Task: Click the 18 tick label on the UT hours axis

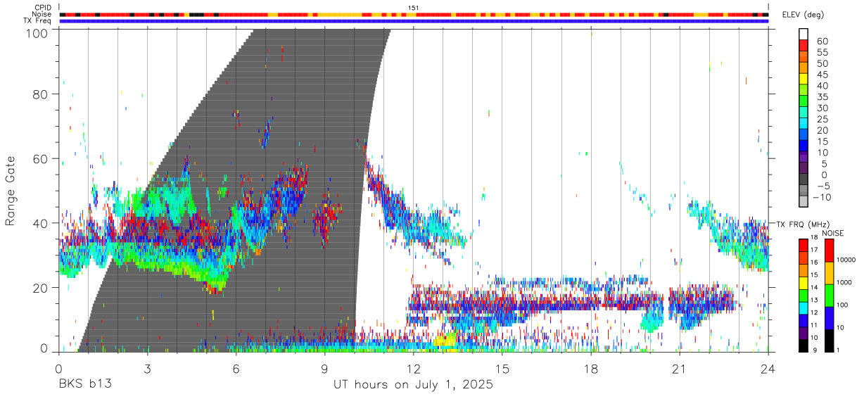Action: (x=590, y=369)
